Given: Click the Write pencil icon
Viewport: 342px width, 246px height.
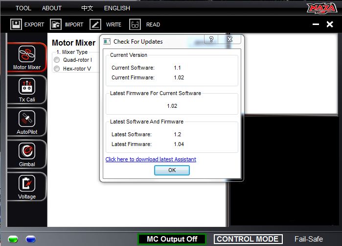Looking at the screenshot, I should [x=96, y=24].
